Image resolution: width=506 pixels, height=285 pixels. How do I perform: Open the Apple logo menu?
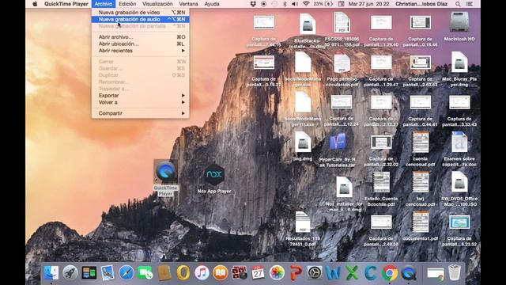pos(35,4)
